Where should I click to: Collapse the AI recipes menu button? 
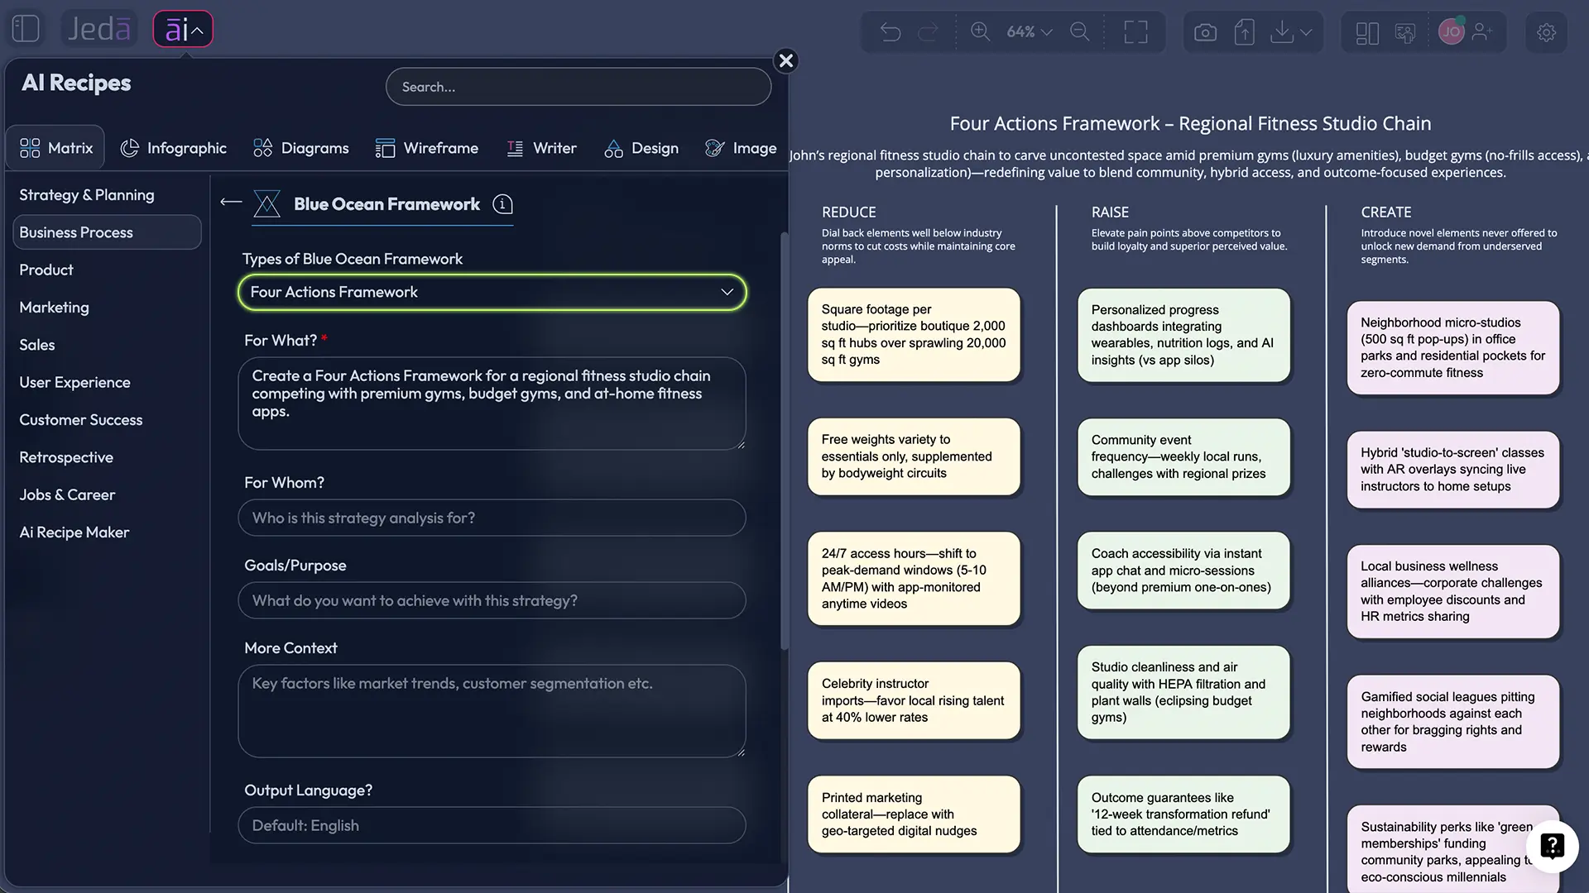tap(183, 30)
